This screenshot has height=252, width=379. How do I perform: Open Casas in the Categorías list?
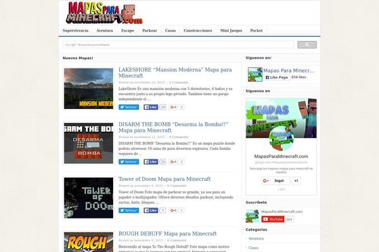click(253, 248)
